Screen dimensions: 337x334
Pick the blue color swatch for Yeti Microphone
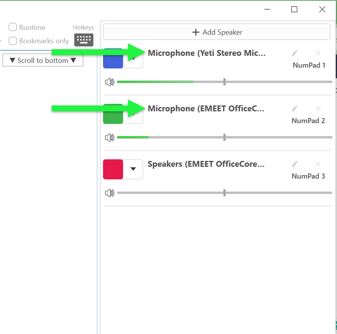(x=113, y=59)
